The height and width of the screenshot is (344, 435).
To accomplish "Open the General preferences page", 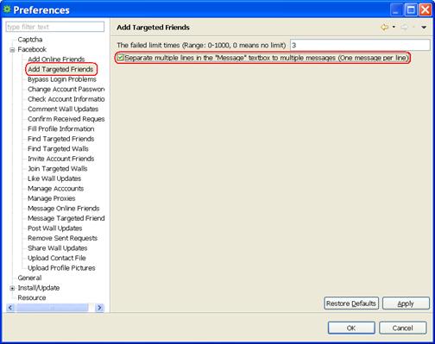I will point(29,278).
